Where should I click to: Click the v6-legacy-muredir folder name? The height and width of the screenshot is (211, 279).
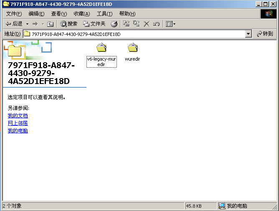(x=101, y=61)
